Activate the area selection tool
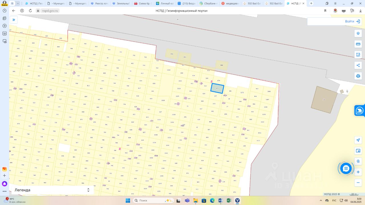The image size is (365, 205). (358, 54)
